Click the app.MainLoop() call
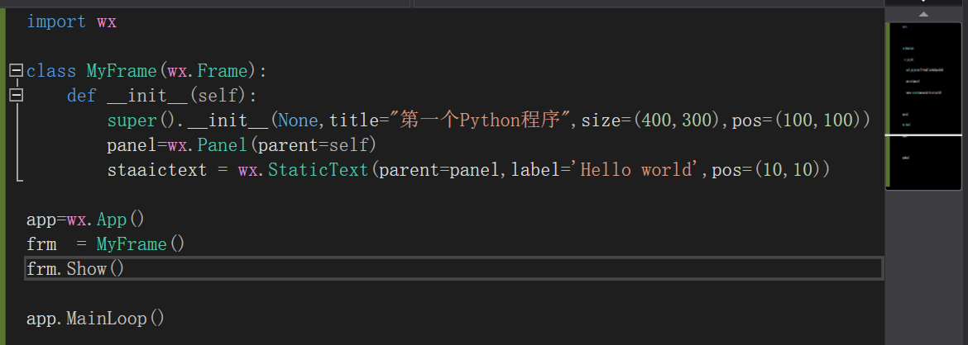This screenshot has width=968, height=345. [x=95, y=319]
